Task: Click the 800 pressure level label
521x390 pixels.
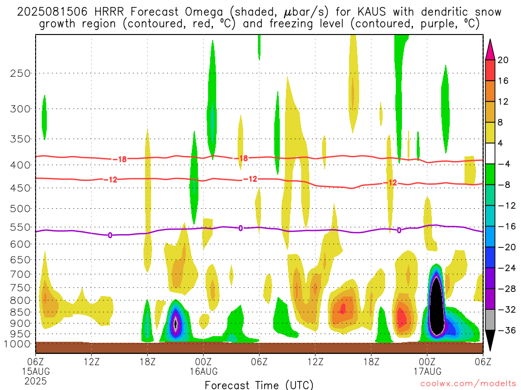Action: (x=20, y=301)
